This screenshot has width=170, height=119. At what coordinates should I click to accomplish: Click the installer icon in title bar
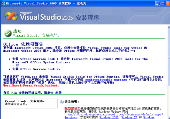3,3
